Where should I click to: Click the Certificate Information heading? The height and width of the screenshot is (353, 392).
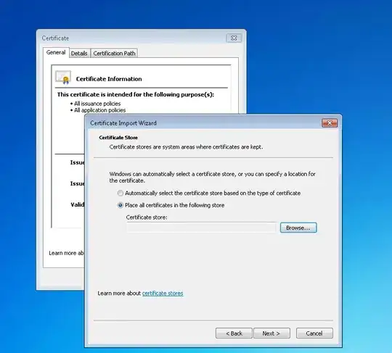point(109,79)
